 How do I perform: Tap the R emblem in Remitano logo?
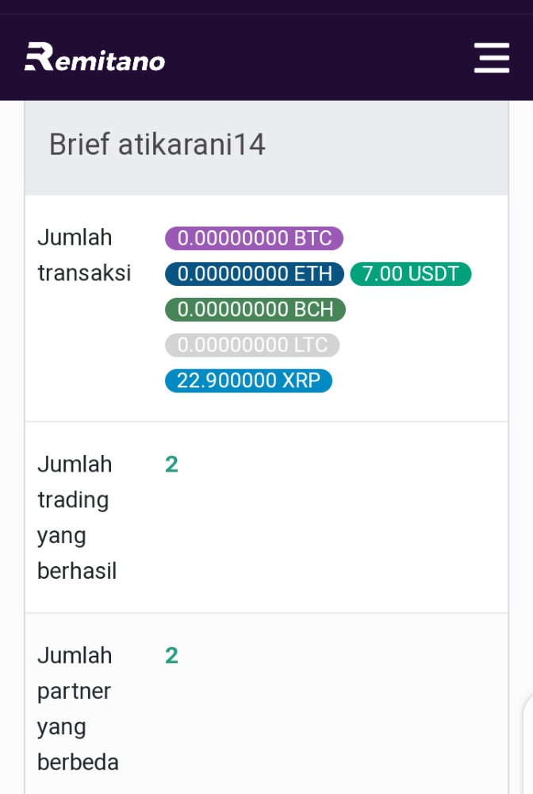click(x=39, y=56)
